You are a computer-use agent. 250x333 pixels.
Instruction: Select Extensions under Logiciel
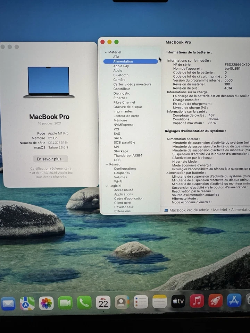[x=123, y=211]
